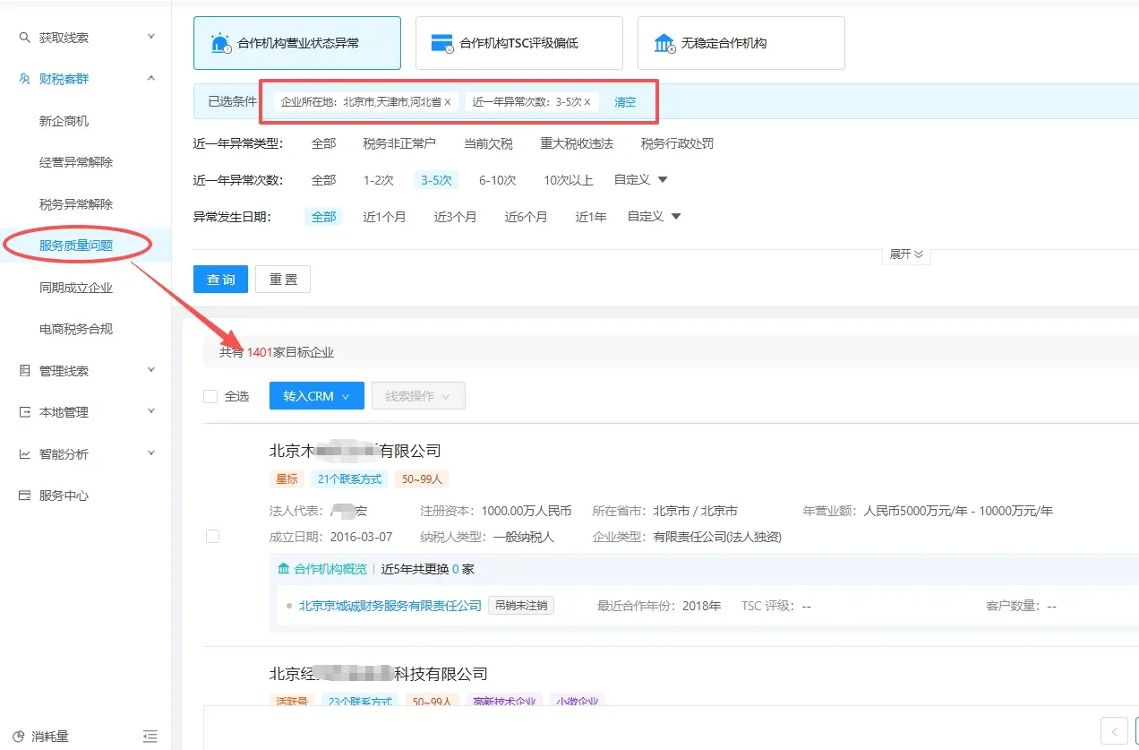Viewport: 1139px width, 750px height.
Task: Collapse the sidebar with the bottom menu icon
Action: click(x=150, y=737)
